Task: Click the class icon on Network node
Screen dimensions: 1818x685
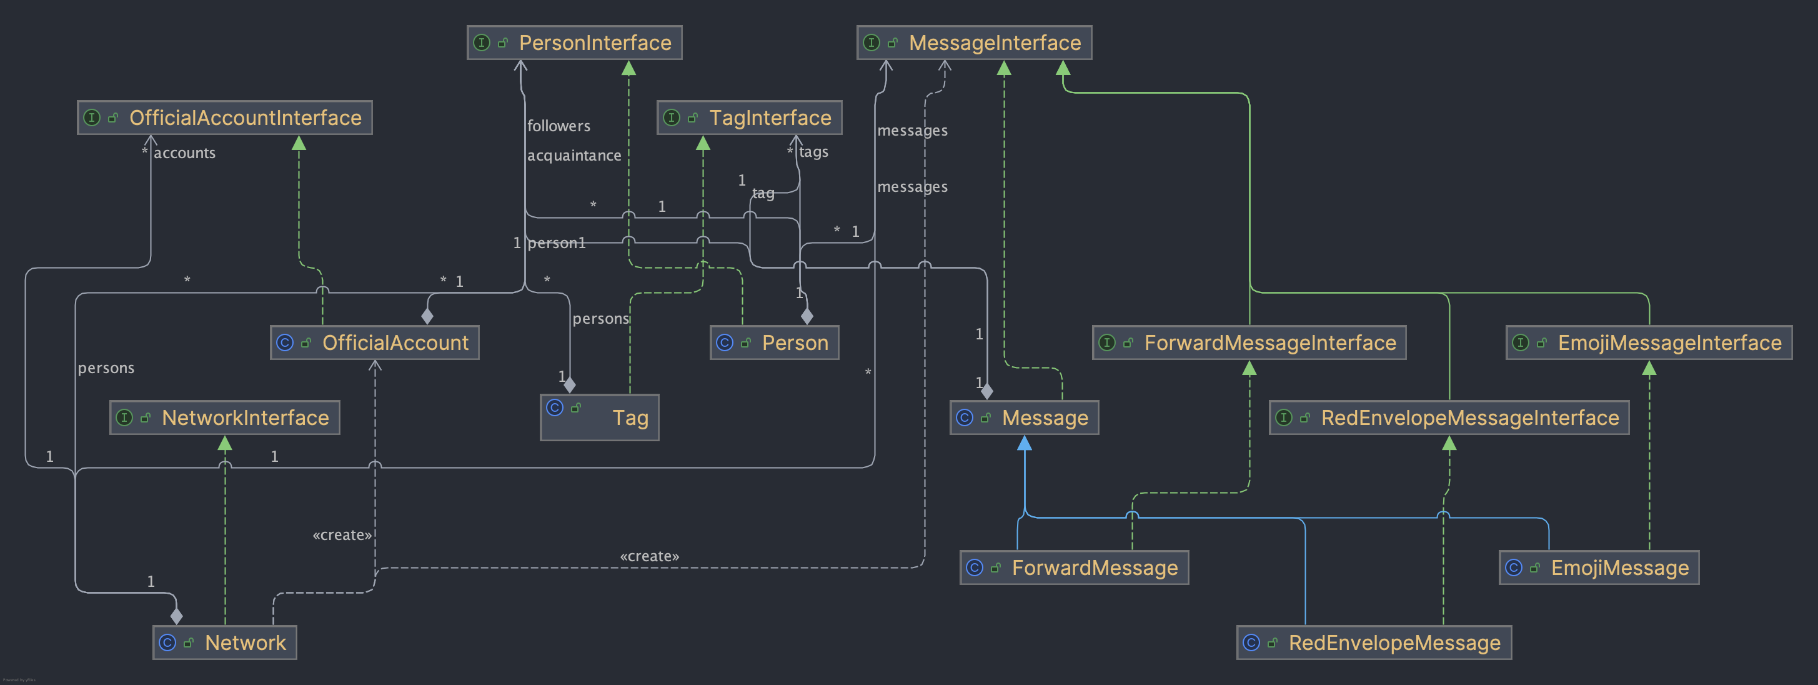Action: pyautogui.click(x=167, y=642)
